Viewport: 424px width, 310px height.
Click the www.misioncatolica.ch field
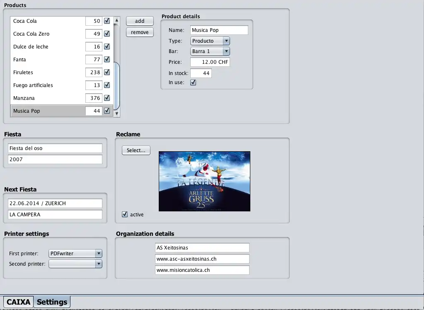coord(202,270)
